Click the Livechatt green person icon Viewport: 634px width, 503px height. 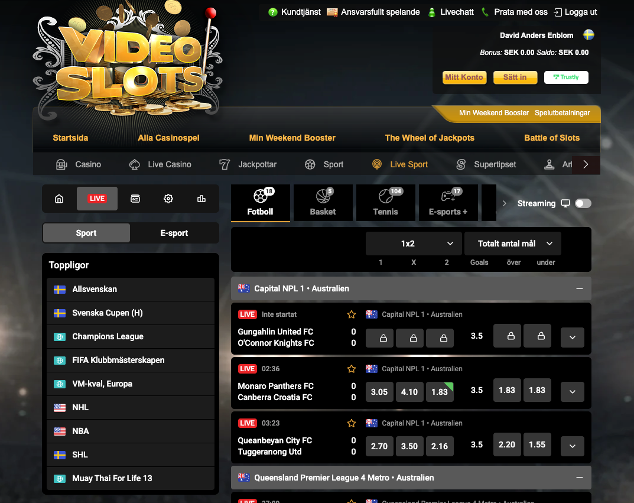coord(432,12)
